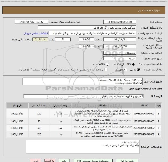Click the delivery city field امیدیه
Screen dimensions: 168x162
point(120,58)
